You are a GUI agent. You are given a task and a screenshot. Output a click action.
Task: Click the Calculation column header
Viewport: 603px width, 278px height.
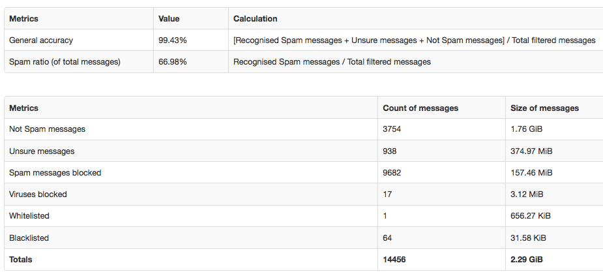(x=256, y=18)
